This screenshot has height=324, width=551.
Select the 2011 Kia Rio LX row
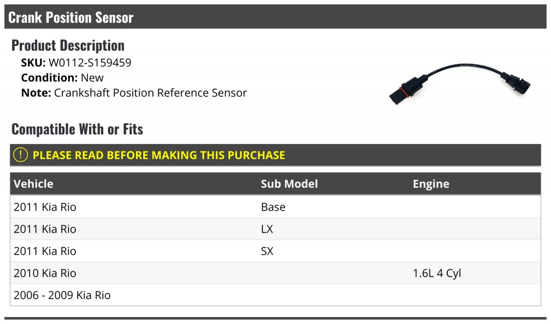(275, 229)
